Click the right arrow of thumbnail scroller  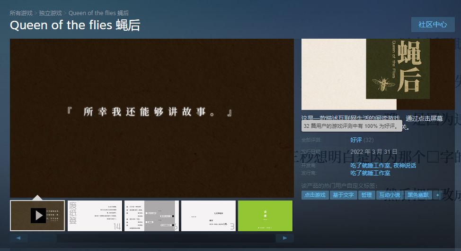284,238
